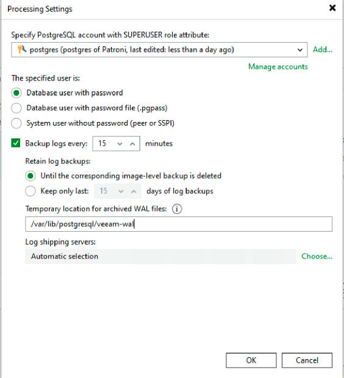Image resolution: width=344 pixels, height=378 pixels.
Task: Open the PostgreSQL account dropdown
Action: tap(300, 50)
